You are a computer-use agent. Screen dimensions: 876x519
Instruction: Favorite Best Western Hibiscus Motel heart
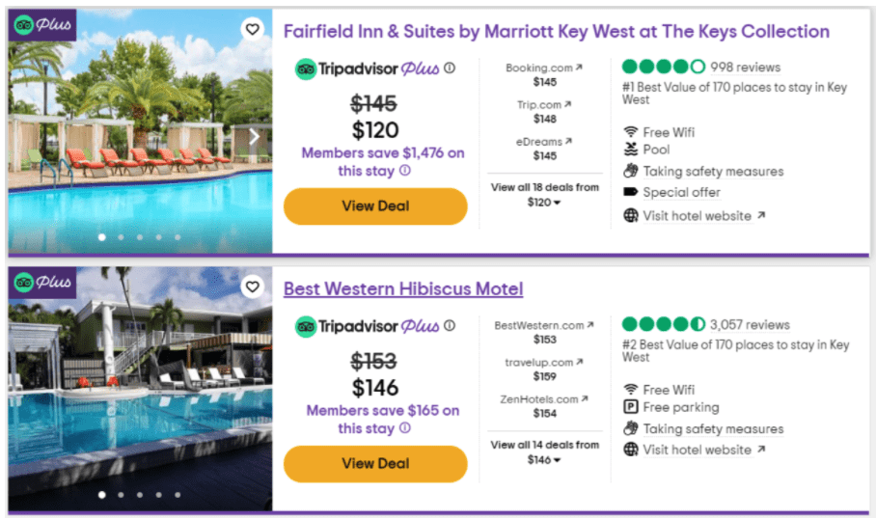point(253,287)
